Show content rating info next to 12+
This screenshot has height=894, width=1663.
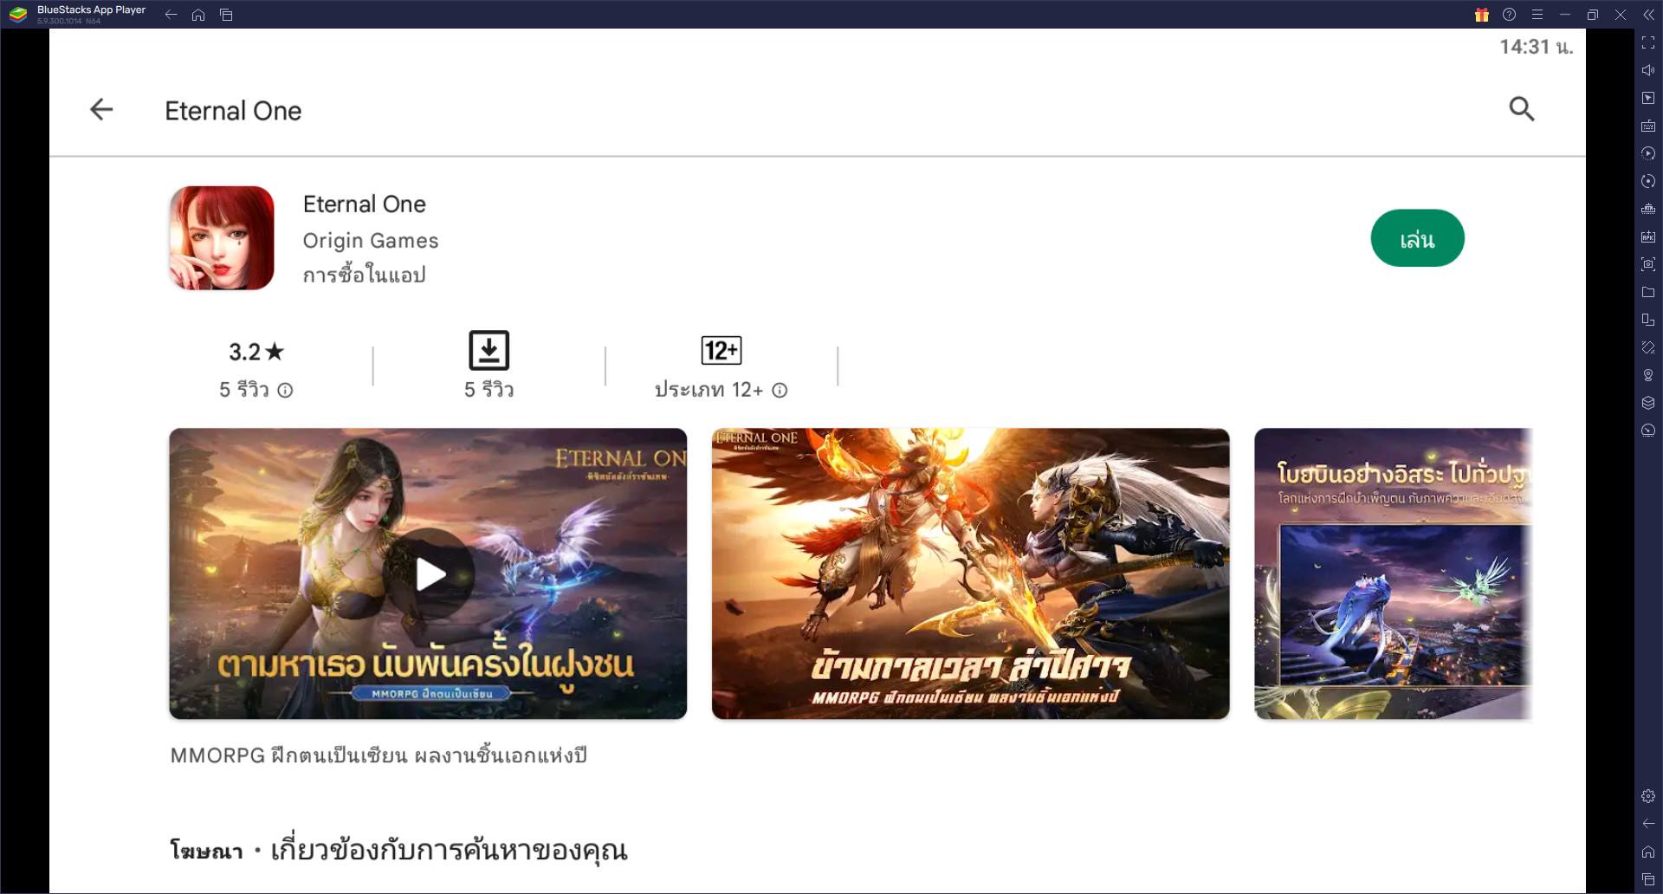[780, 391]
